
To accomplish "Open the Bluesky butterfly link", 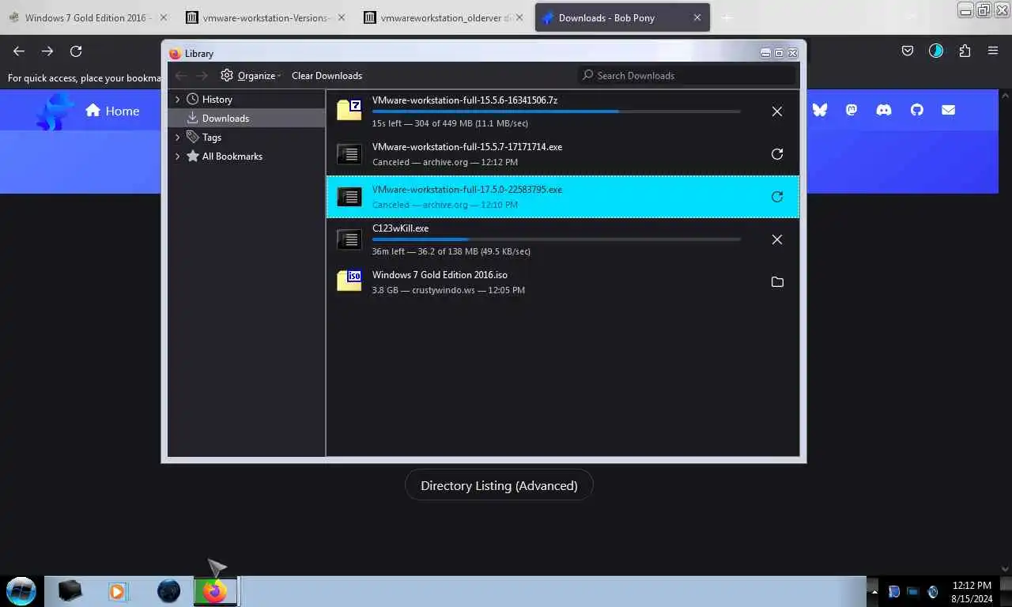I will coord(820,110).
